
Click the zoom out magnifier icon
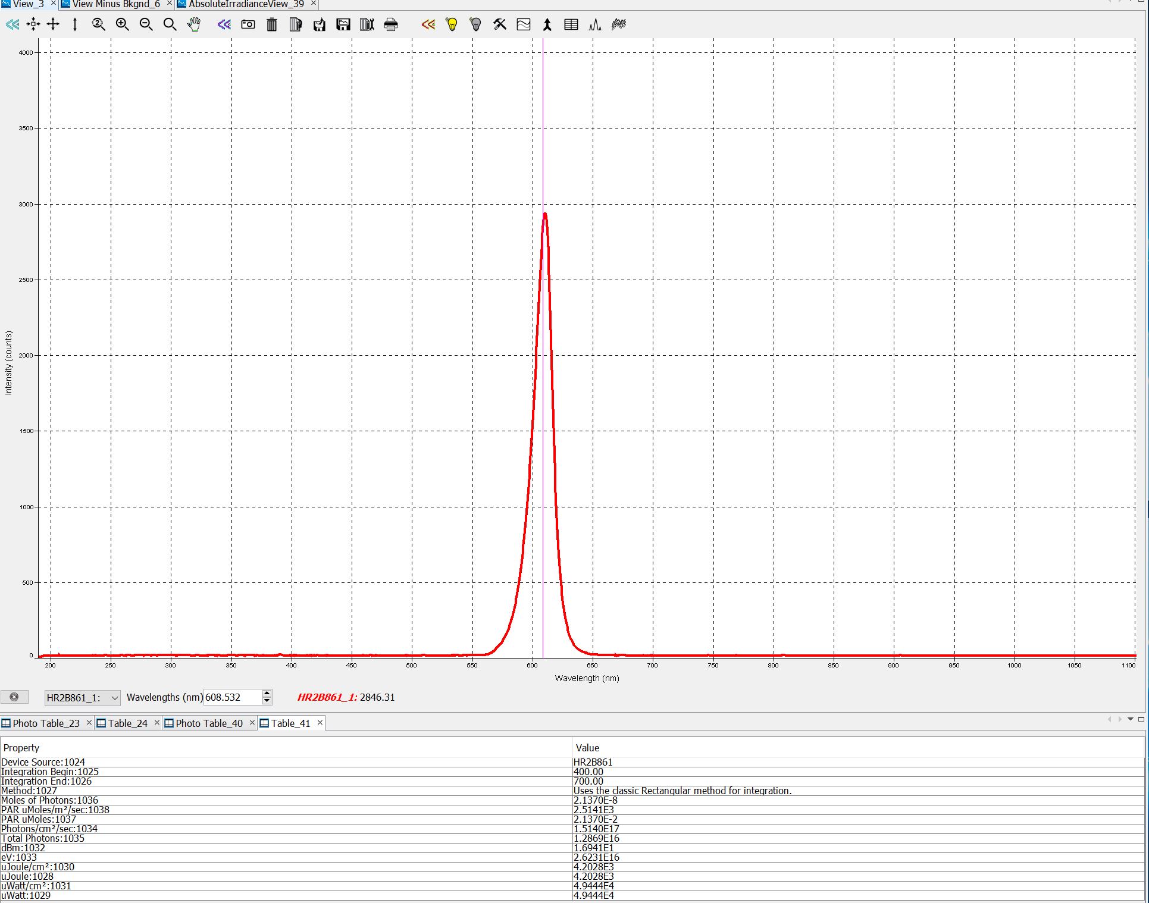coord(146,24)
